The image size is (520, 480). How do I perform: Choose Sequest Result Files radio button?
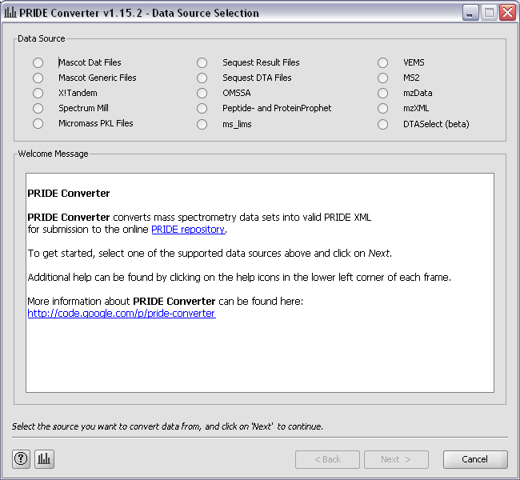pyautogui.click(x=202, y=62)
